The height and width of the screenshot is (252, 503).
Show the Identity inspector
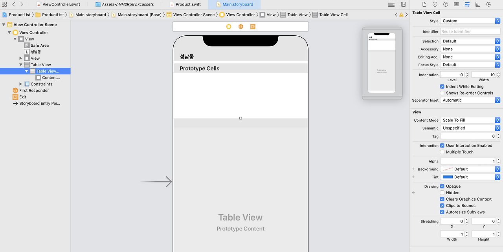pos(456,4)
